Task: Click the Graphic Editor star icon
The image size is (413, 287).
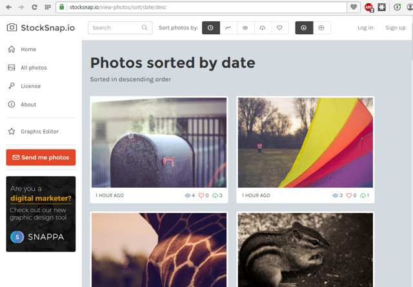Action: coord(12,131)
